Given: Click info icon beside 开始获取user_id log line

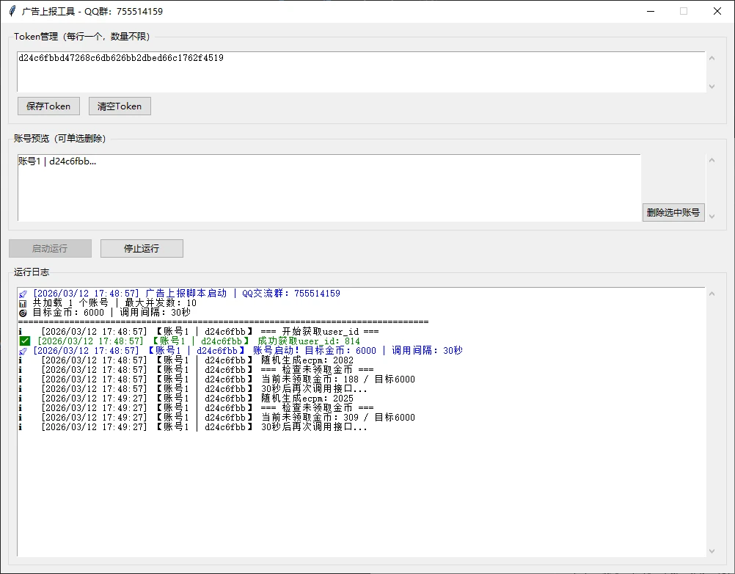Looking at the screenshot, I should pyautogui.click(x=21, y=332).
